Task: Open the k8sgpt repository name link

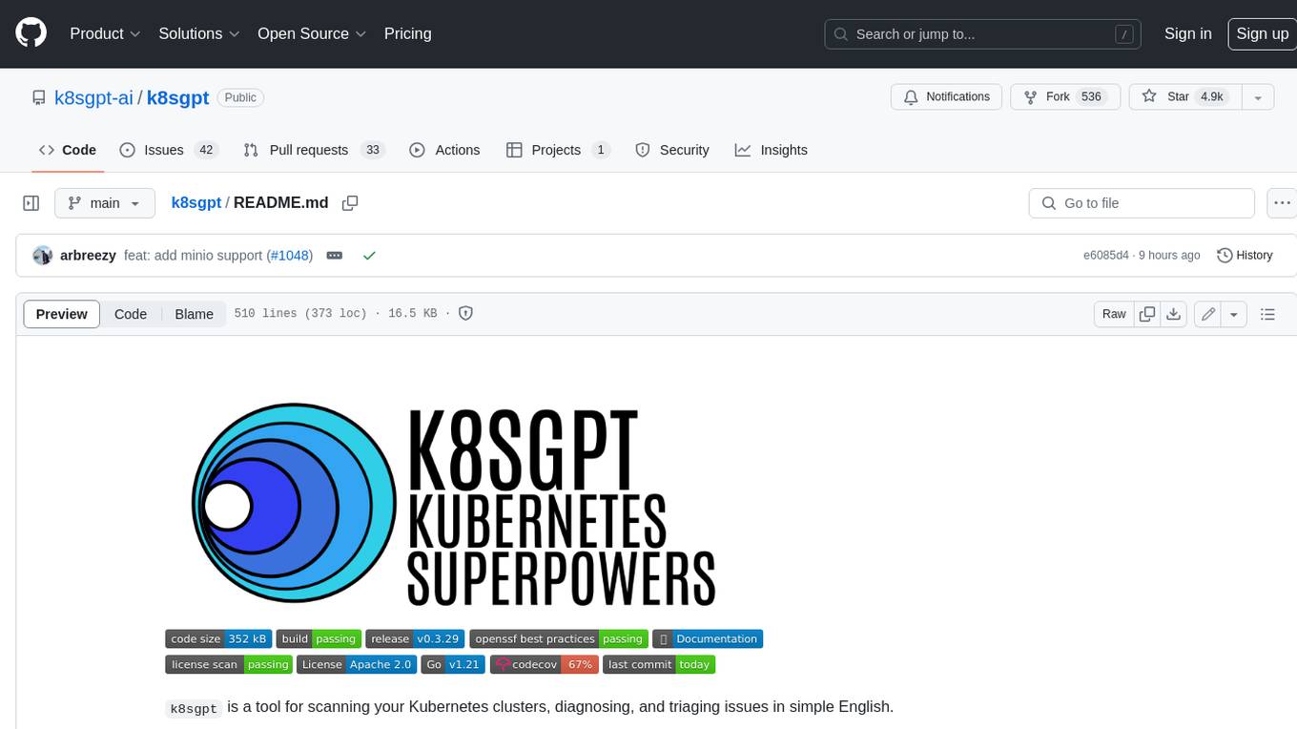Action: click(x=177, y=97)
